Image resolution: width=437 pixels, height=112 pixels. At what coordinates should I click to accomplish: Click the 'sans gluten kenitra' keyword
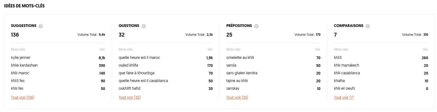coord(242,73)
